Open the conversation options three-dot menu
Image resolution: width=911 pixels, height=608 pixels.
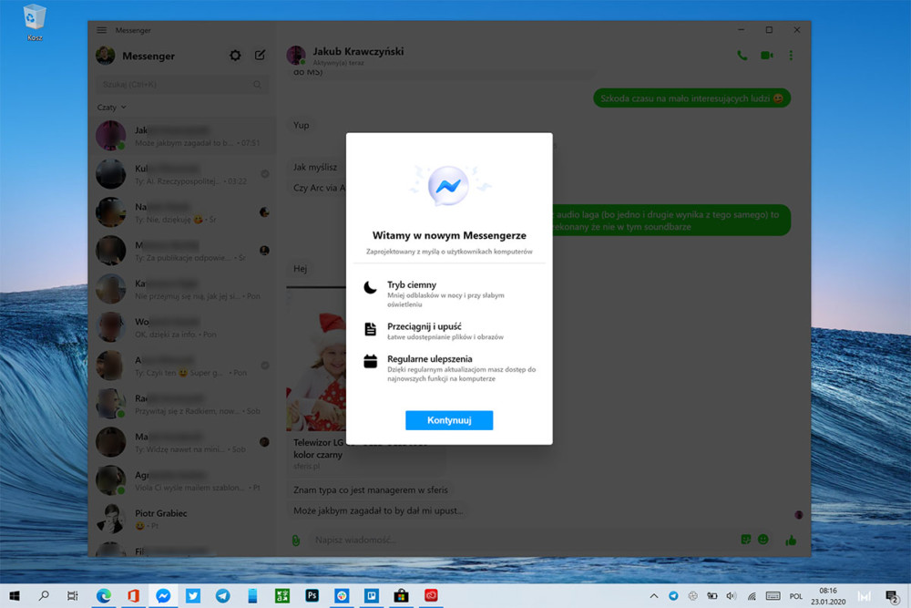tap(791, 56)
